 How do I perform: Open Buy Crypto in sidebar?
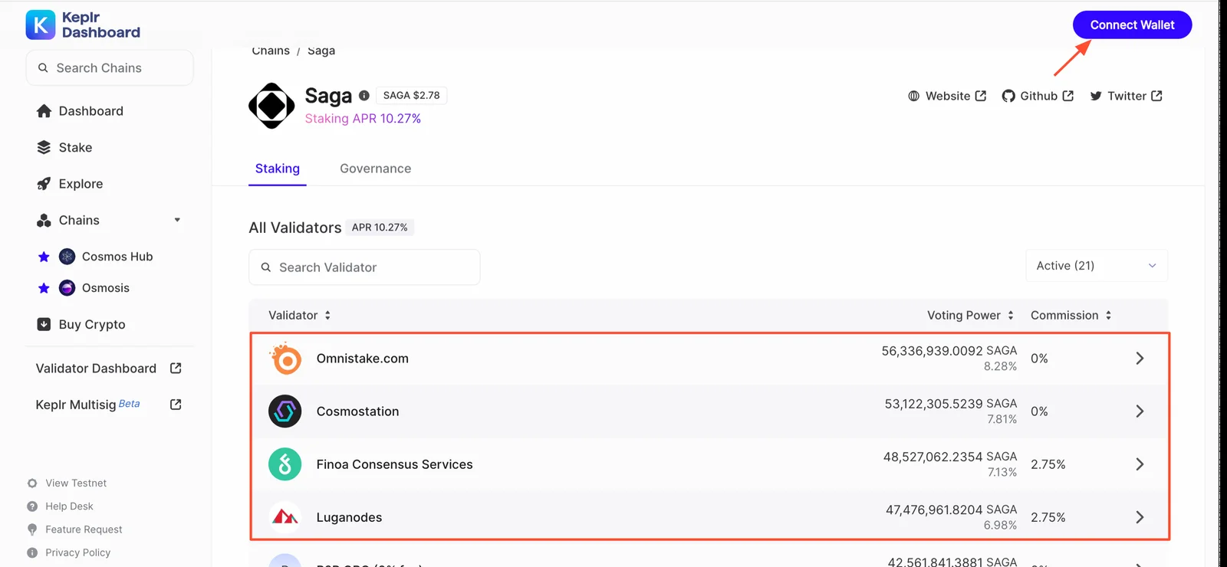coord(81,324)
